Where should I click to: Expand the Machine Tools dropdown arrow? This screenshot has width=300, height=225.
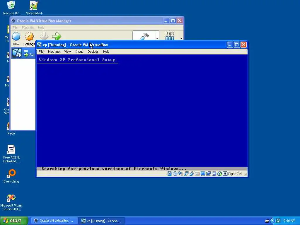[x=157, y=38]
